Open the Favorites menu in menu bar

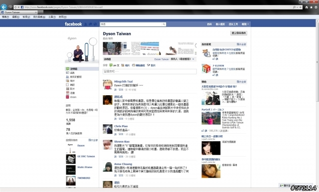pyautogui.click(x=39, y=17)
